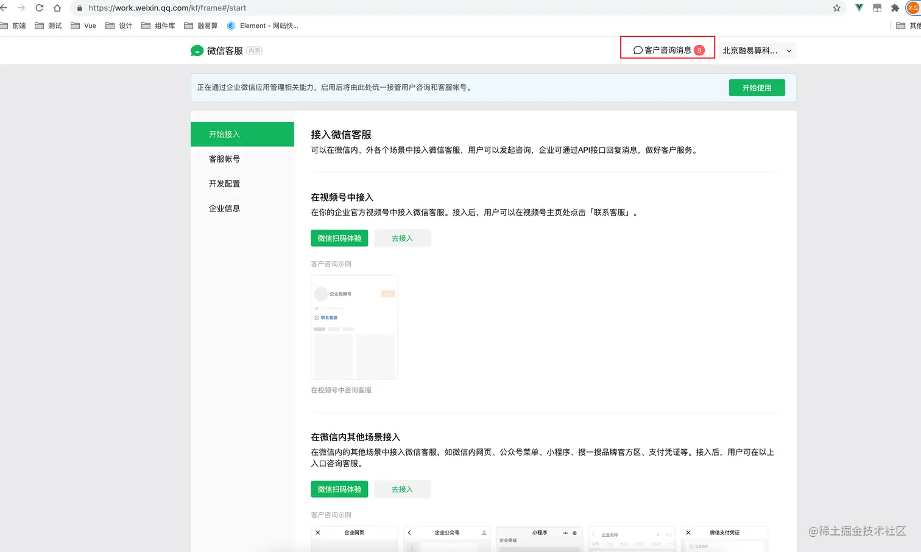Open the Element 网站快 bookmark
Image resolution: width=921 pixels, height=552 pixels.
pos(263,26)
